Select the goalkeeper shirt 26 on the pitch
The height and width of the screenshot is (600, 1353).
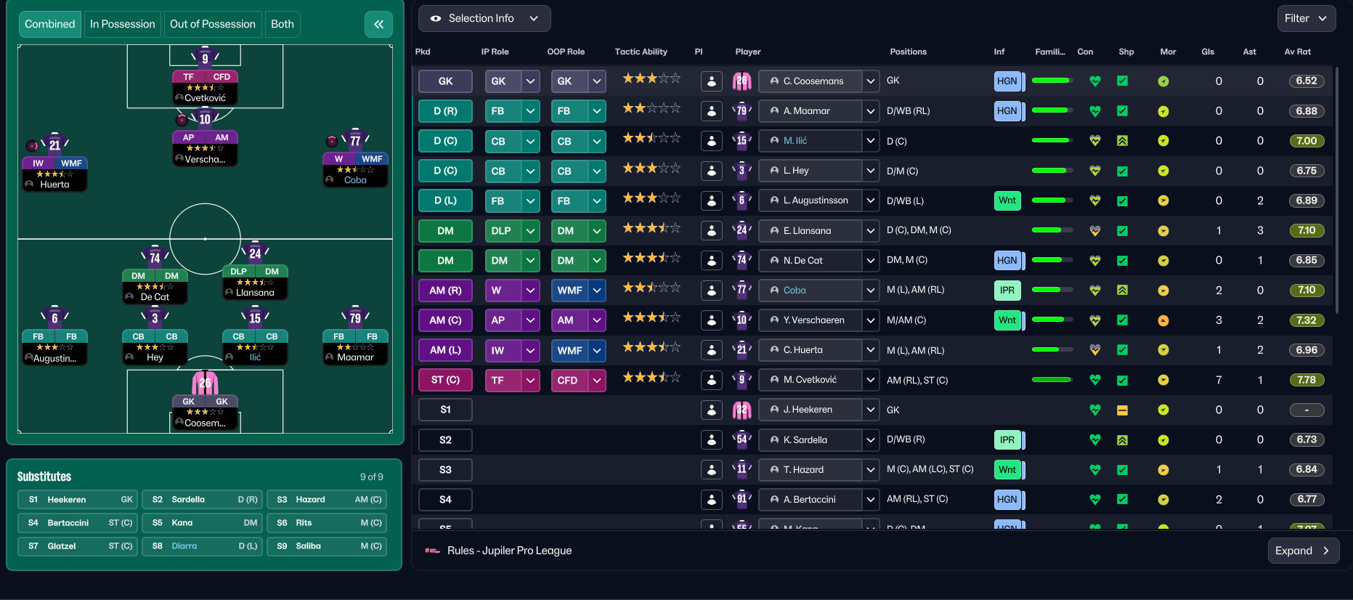(x=205, y=383)
